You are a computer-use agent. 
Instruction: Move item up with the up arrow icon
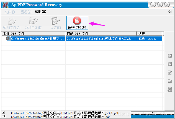click(170, 56)
